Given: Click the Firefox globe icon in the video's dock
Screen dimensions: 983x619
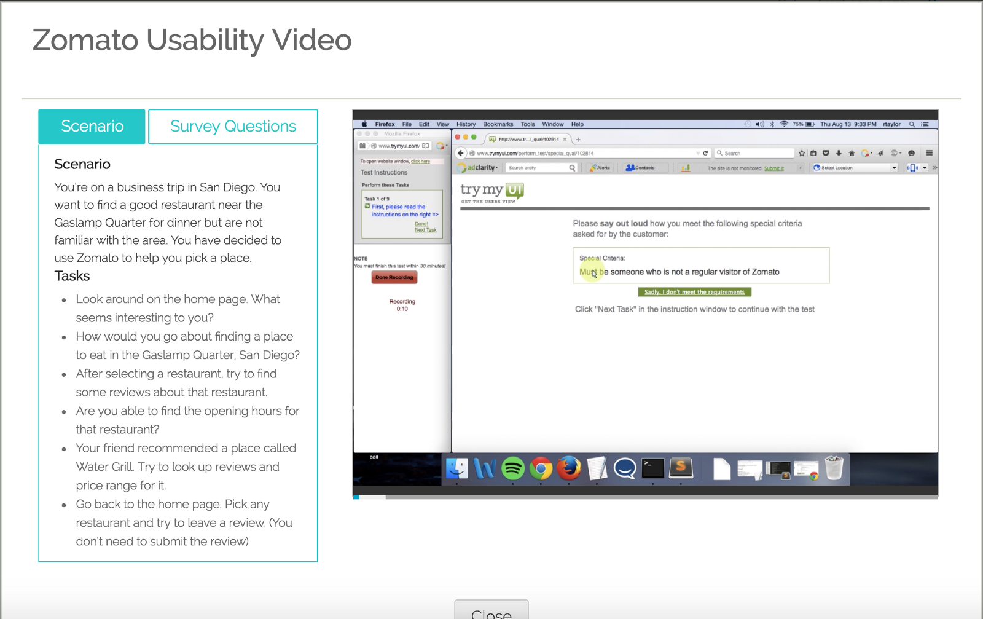Looking at the screenshot, I should [569, 469].
